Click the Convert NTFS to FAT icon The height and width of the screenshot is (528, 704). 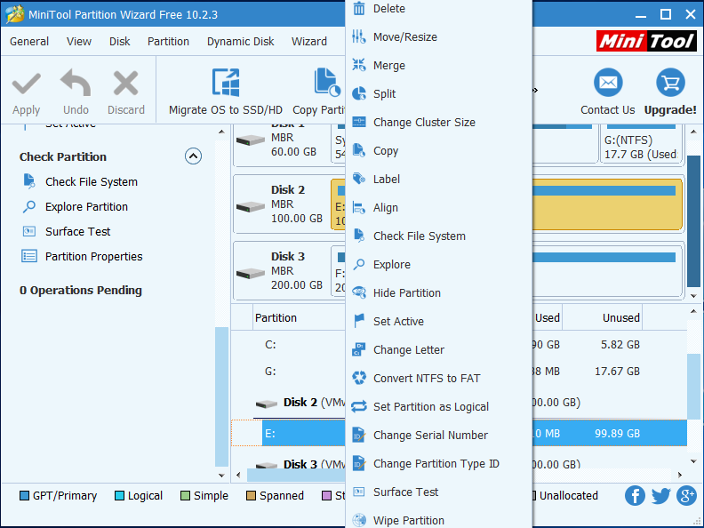tap(359, 378)
